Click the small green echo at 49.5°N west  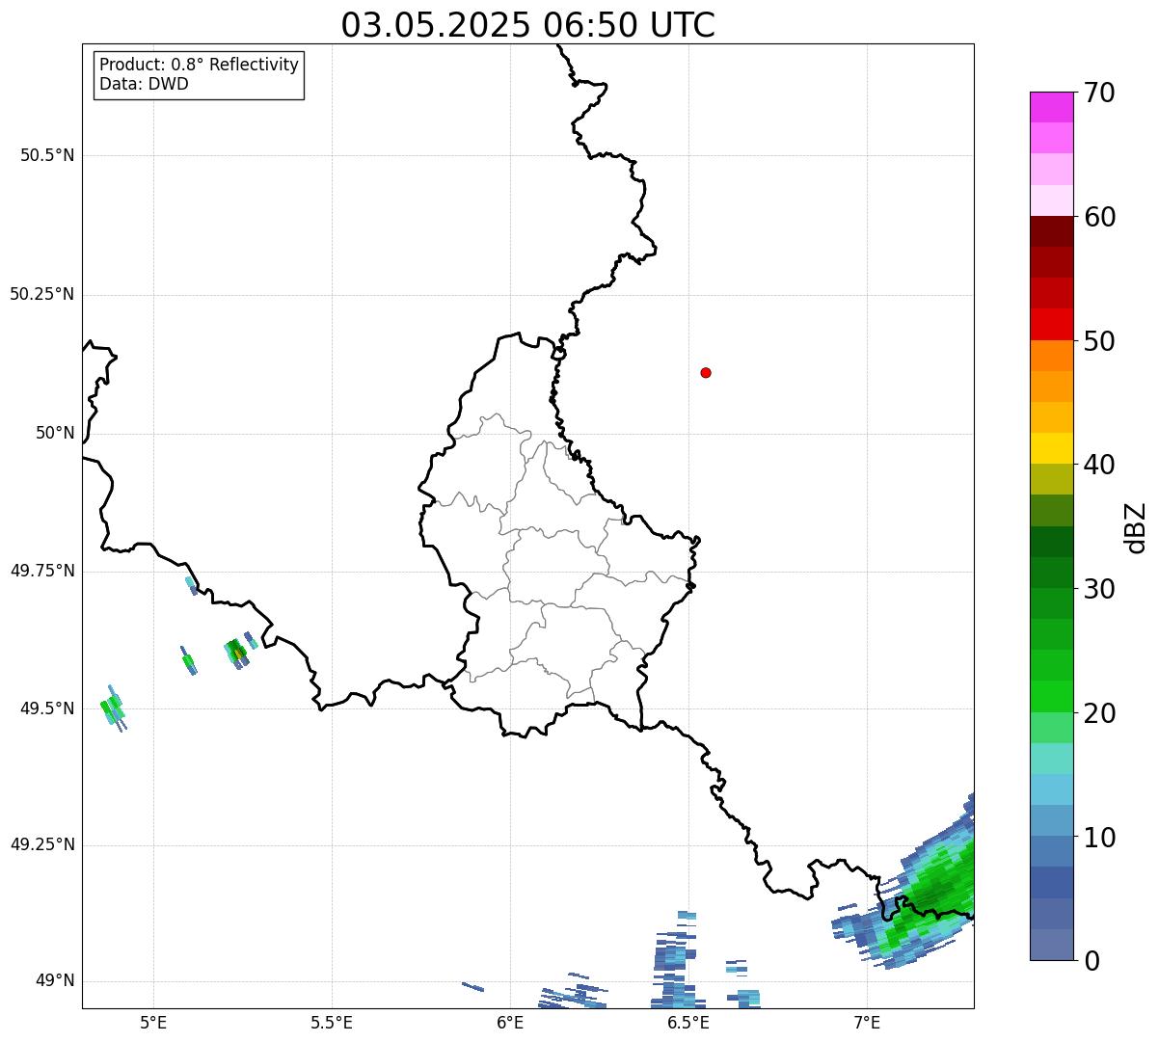[113, 708]
